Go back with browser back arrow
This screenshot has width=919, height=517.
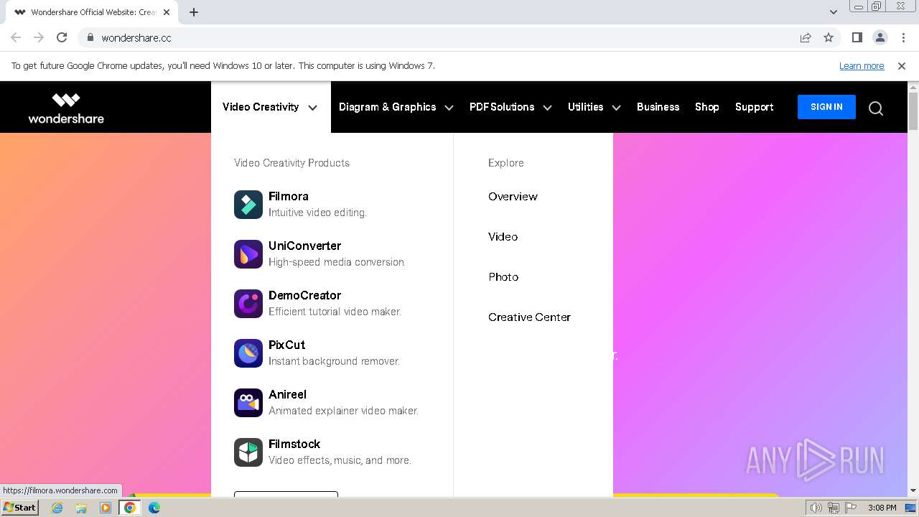coord(16,38)
